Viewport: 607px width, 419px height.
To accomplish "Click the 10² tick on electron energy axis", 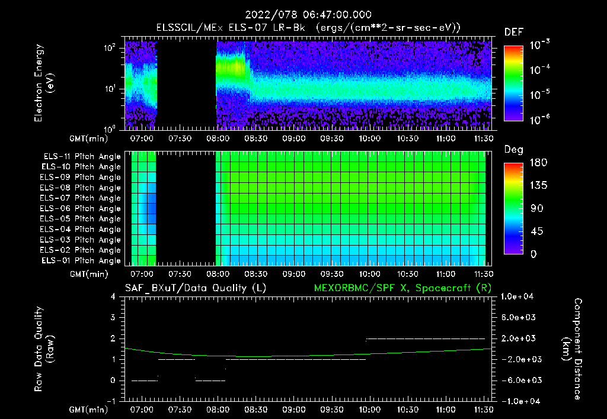I will click(110, 49).
